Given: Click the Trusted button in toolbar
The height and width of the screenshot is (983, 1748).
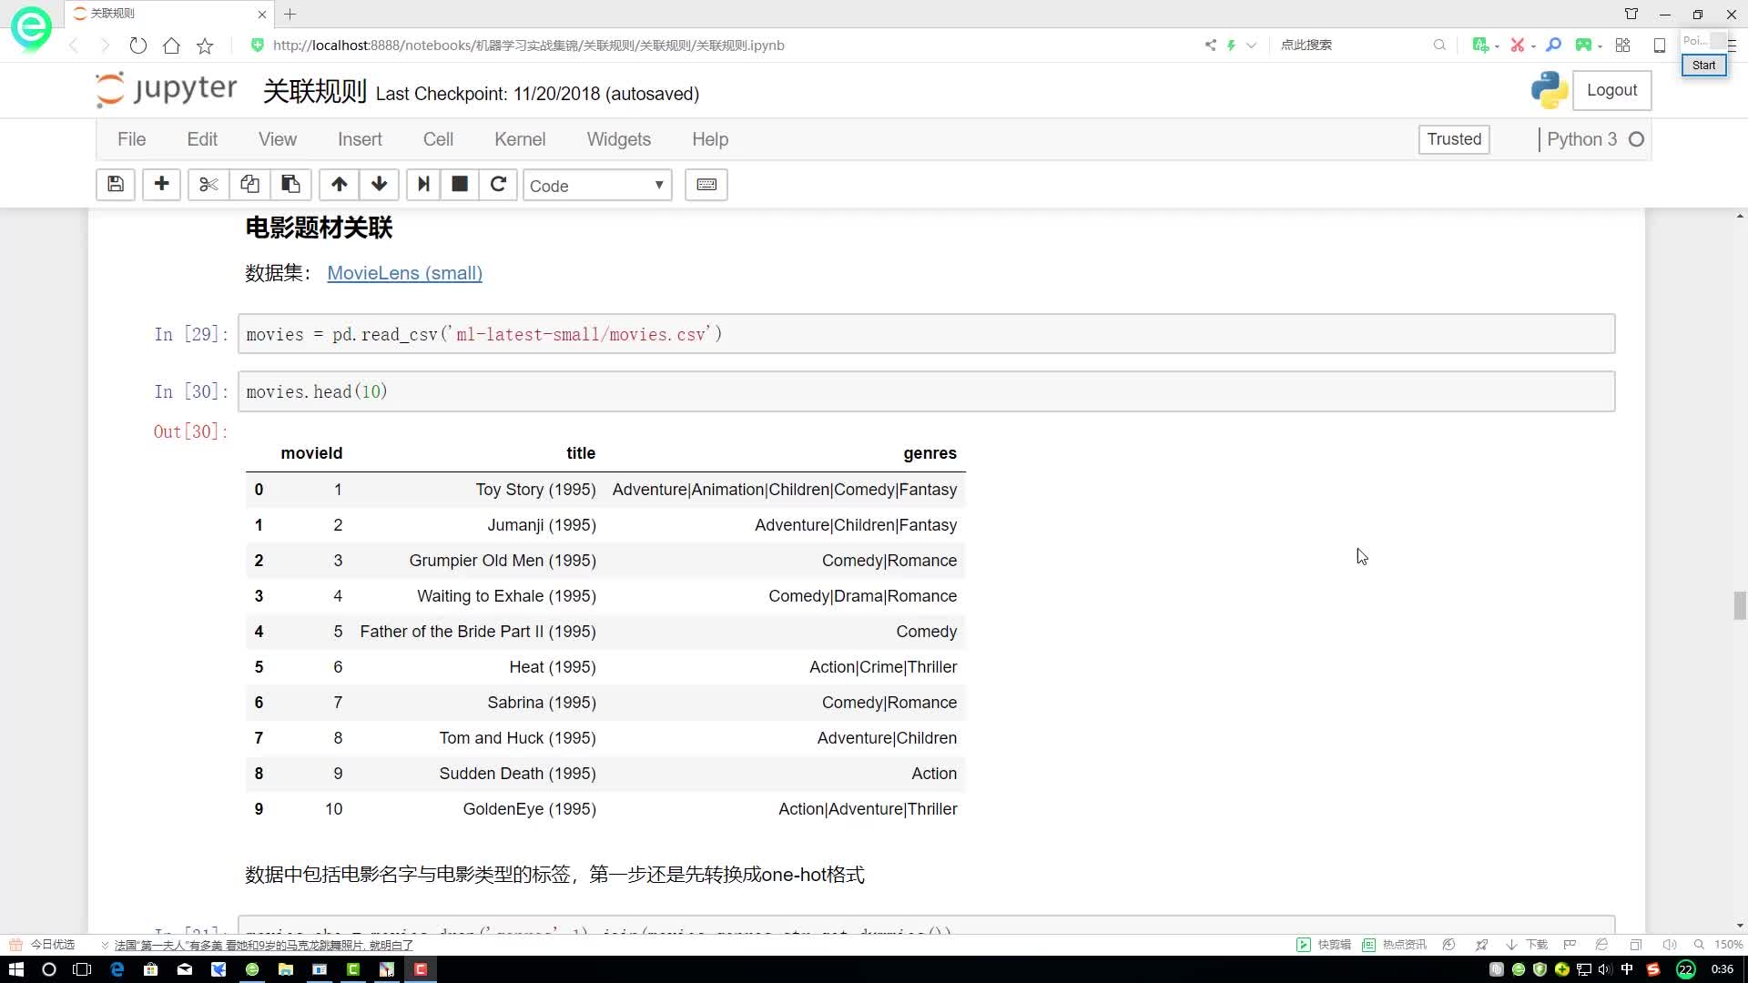Looking at the screenshot, I should [x=1455, y=139].
